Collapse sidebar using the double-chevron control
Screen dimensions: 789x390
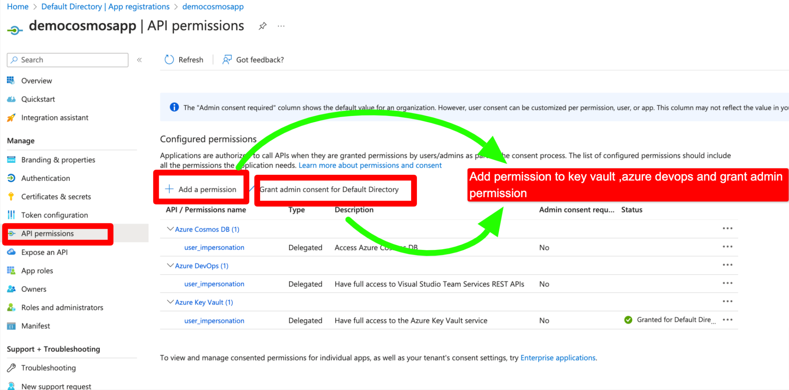pyautogui.click(x=139, y=60)
